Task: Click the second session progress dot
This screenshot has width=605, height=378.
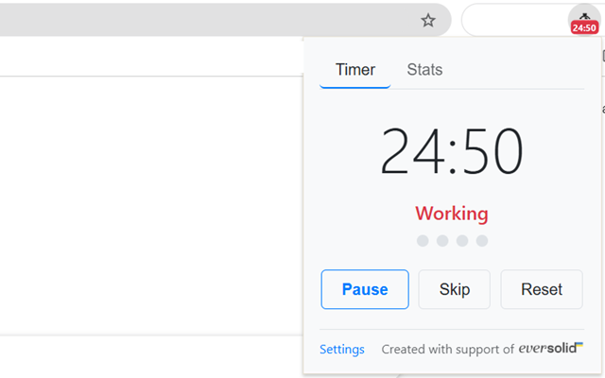Action: (442, 241)
